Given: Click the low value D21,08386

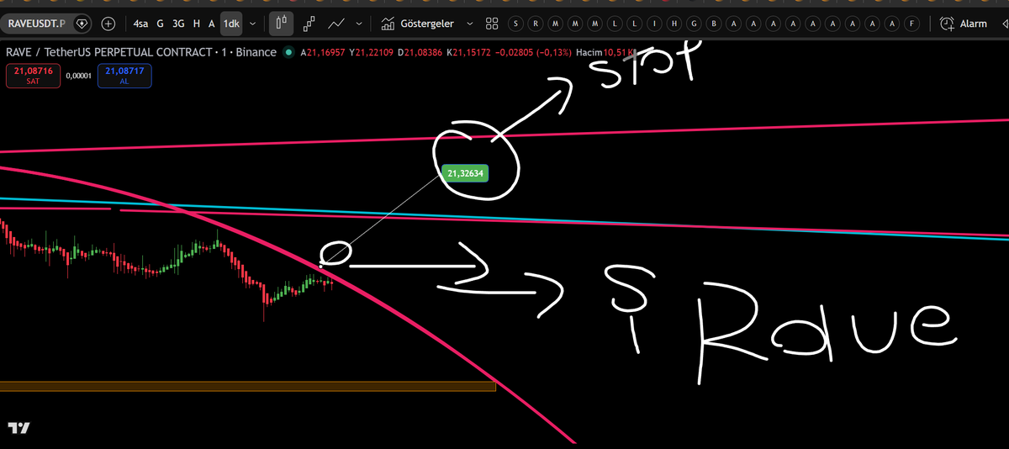Looking at the screenshot, I should point(422,52).
